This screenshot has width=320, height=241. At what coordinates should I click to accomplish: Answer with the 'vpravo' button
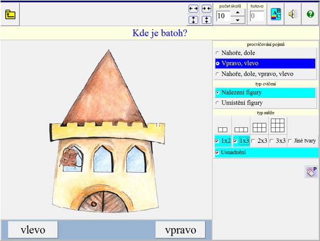pos(180,230)
